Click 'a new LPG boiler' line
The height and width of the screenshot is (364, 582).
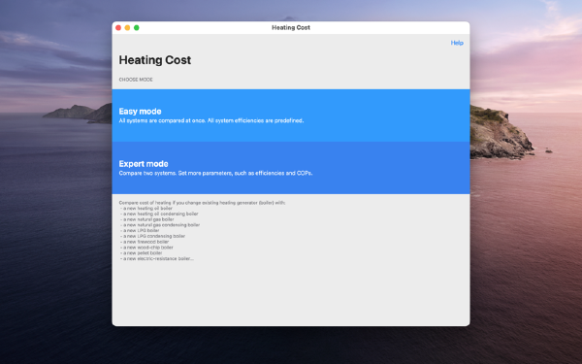pyautogui.click(x=140, y=231)
